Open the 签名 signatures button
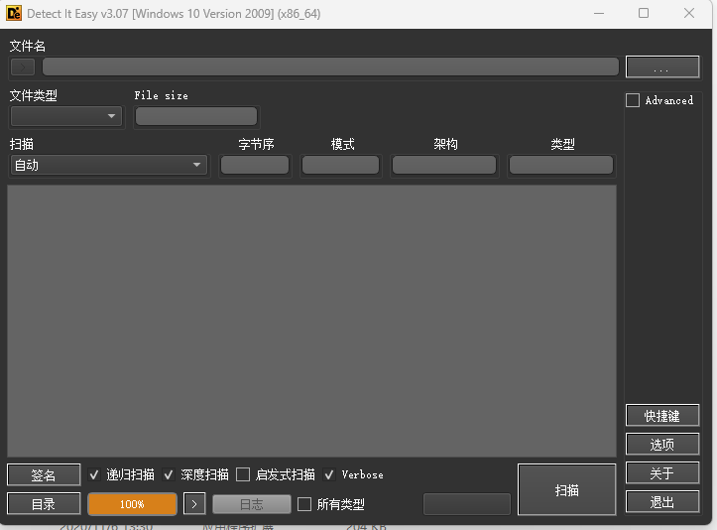The width and height of the screenshot is (717, 530). 44,475
